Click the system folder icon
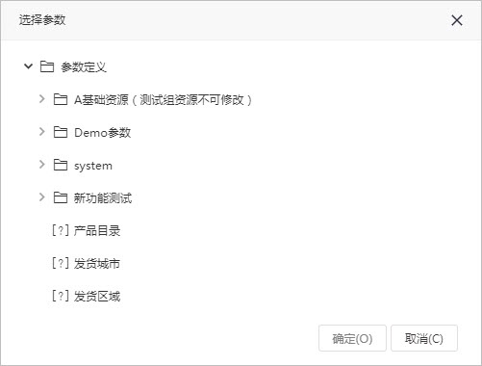 61,165
